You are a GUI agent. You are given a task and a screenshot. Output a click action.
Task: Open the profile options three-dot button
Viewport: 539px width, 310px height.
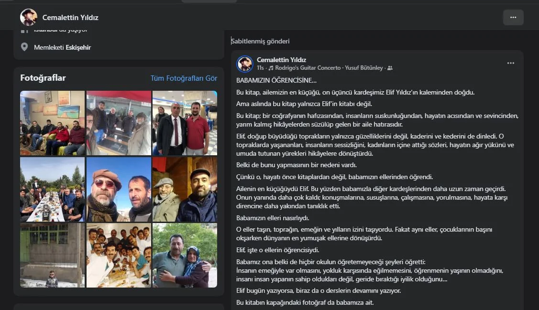pos(513,18)
